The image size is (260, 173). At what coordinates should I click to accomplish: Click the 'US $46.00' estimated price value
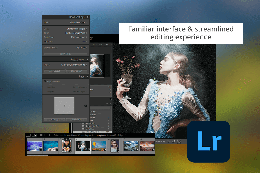(x=81, y=48)
